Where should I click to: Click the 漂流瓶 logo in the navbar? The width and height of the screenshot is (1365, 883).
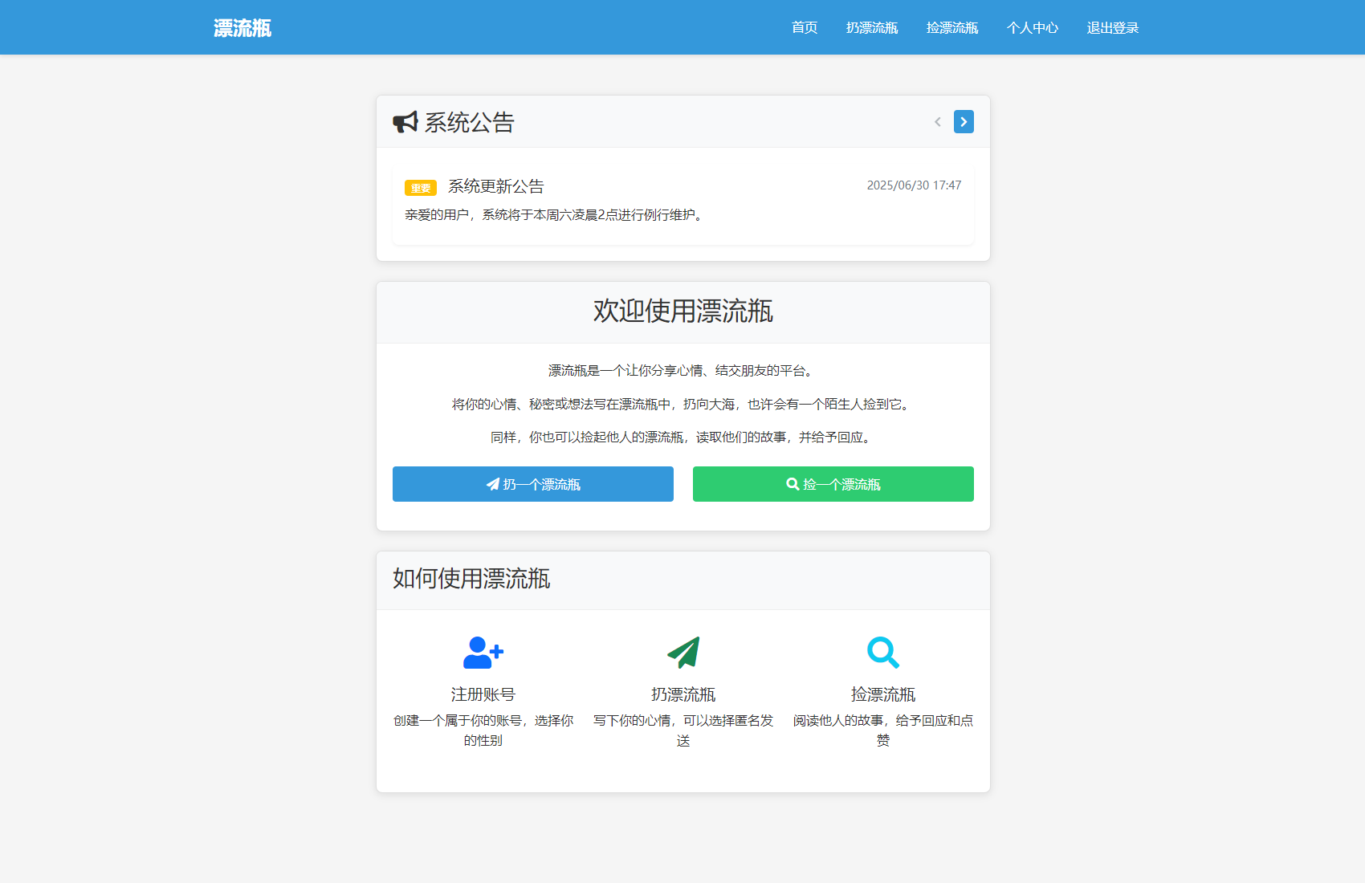[x=241, y=27]
